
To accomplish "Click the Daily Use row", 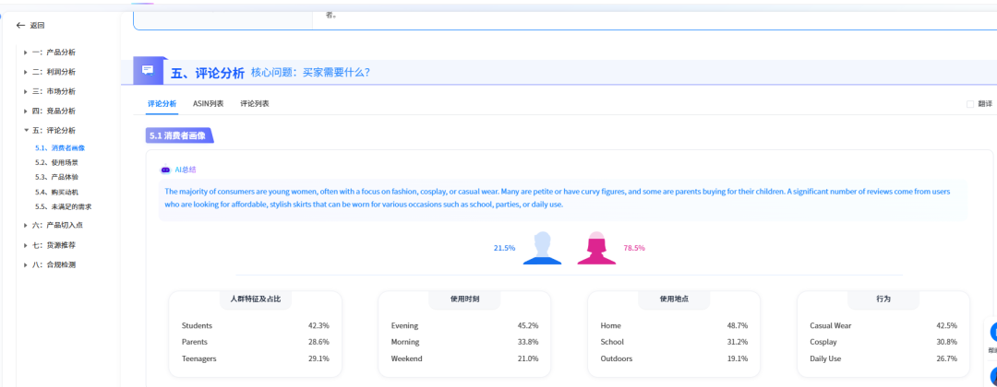I will tap(883, 358).
